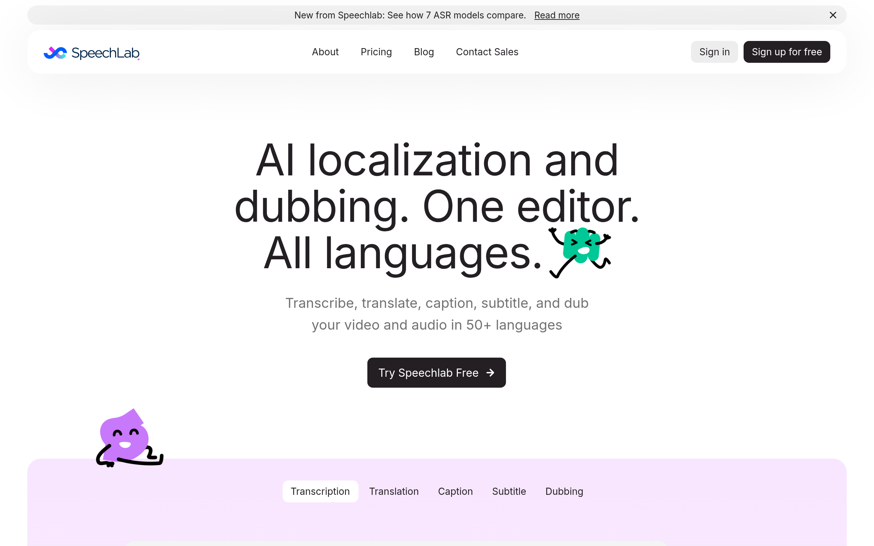Click the Try Speechlab Free button
Image resolution: width=874 pixels, height=546 pixels.
coord(436,373)
